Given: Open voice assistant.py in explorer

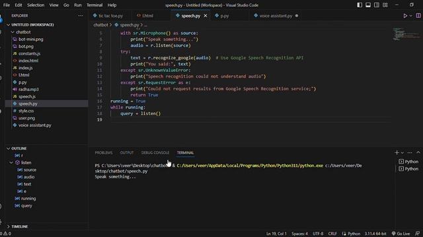Looking at the screenshot, I should tap(34, 125).
